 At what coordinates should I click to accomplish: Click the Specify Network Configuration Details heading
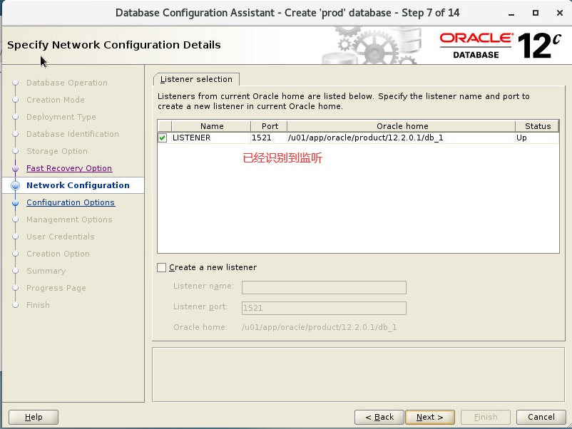(114, 45)
